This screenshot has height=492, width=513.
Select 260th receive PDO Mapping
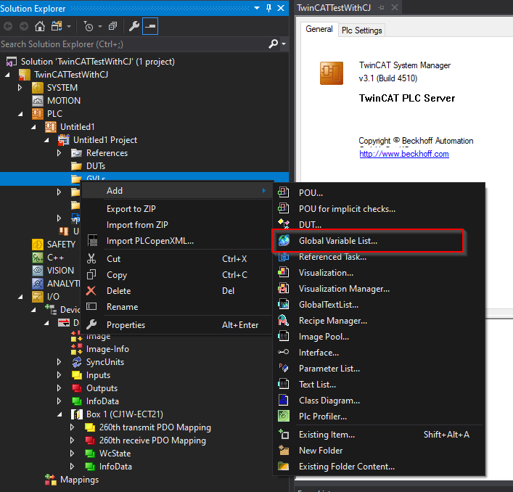152,440
